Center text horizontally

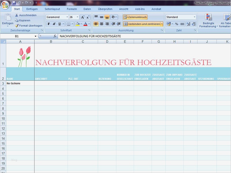coord(102,24)
